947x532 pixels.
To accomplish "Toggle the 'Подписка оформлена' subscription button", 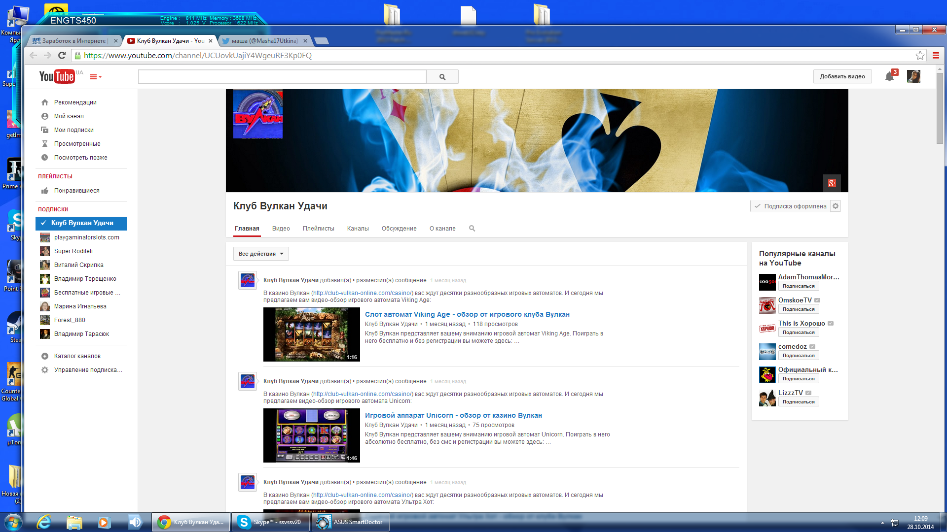I will pyautogui.click(x=790, y=206).
